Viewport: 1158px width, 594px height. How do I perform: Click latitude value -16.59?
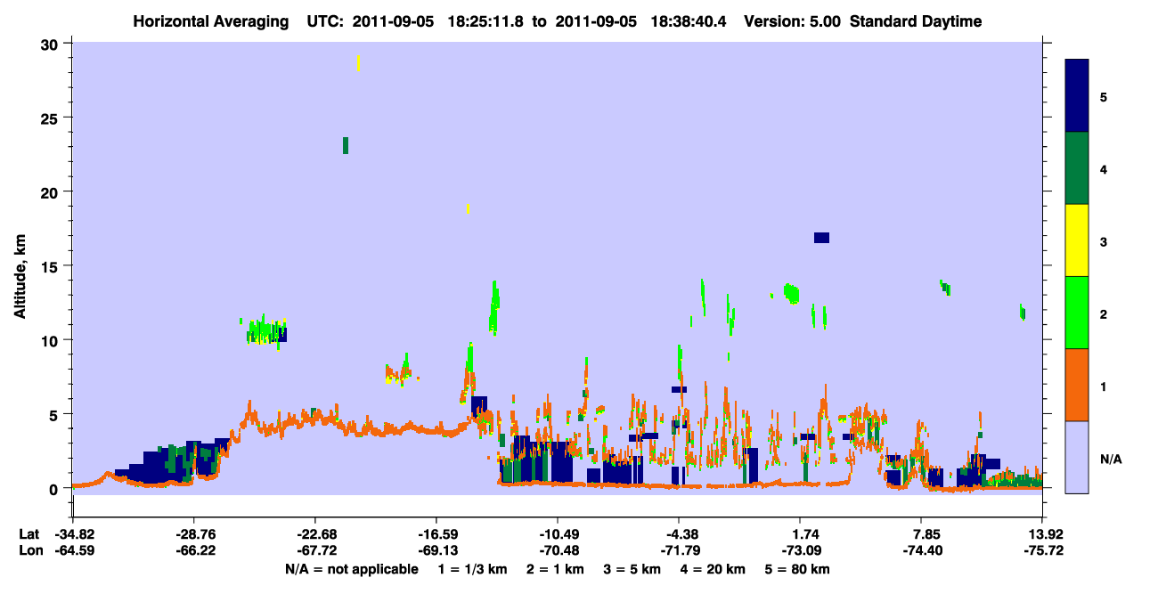point(436,534)
